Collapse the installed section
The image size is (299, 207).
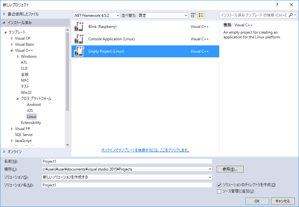click(4, 23)
